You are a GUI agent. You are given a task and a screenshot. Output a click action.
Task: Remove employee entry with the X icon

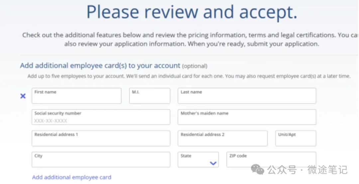click(x=23, y=96)
